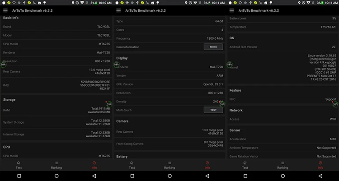Select the IMEI row

pyautogui.click(x=56, y=85)
